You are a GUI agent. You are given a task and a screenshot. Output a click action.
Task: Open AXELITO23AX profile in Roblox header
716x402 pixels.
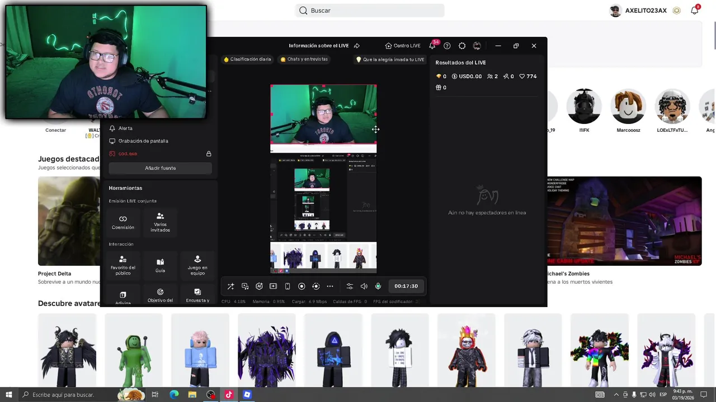click(638, 11)
